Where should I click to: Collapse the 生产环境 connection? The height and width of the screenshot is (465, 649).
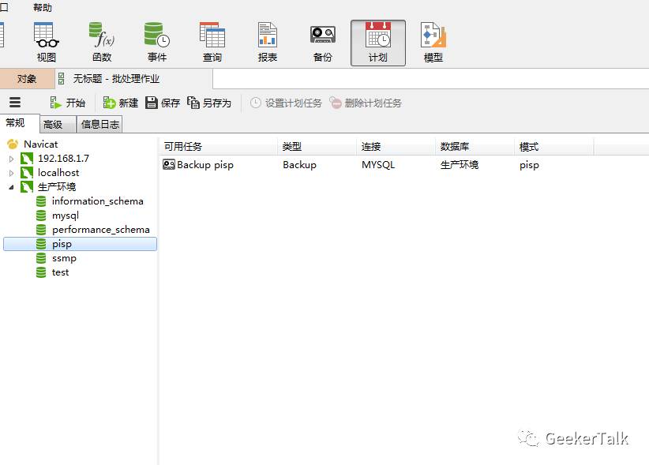tap(11, 187)
